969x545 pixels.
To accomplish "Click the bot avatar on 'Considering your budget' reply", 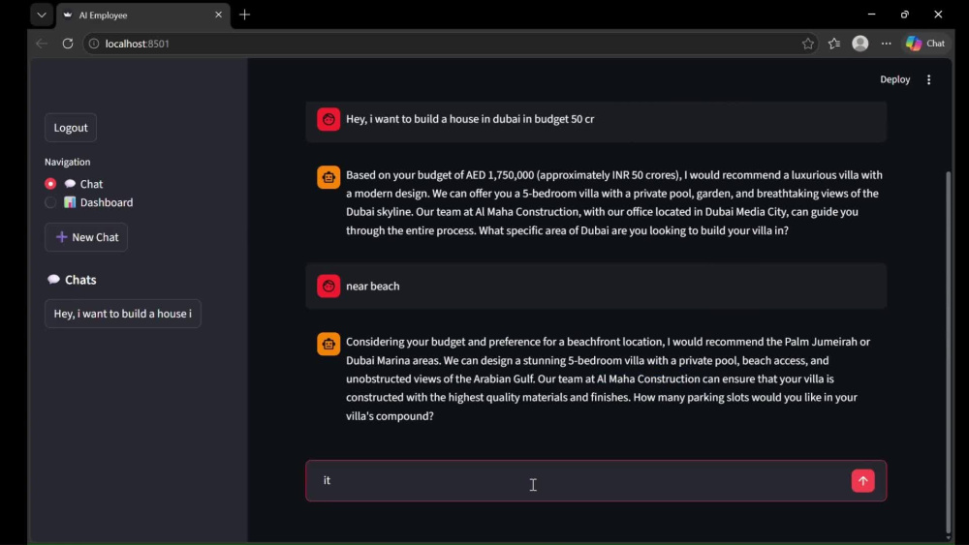I will (x=328, y=344).
